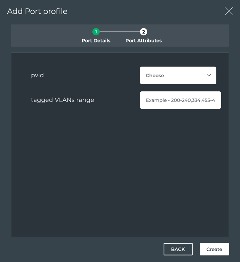
Task: Click the 'tagged VLANs range' label
Action: (x=63, y=100)
